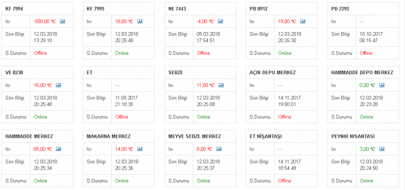The image size is (405, 190).
Task: Click chart icon for HAMMADDE DEPO MERKEZ
Action: tap(382, 85)
